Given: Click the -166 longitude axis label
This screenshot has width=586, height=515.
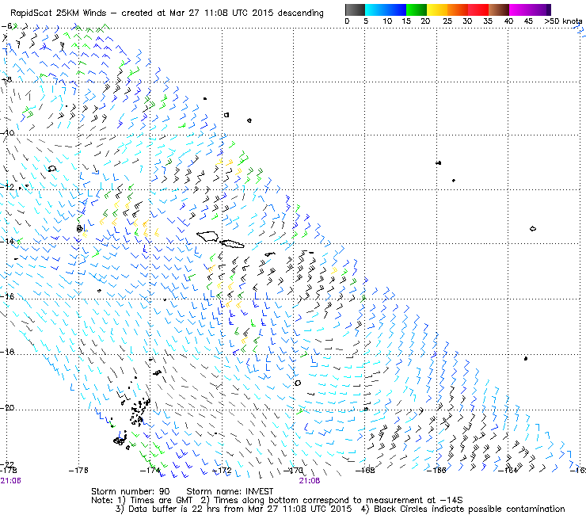Looking at the screenshot, I should (436, 470).
